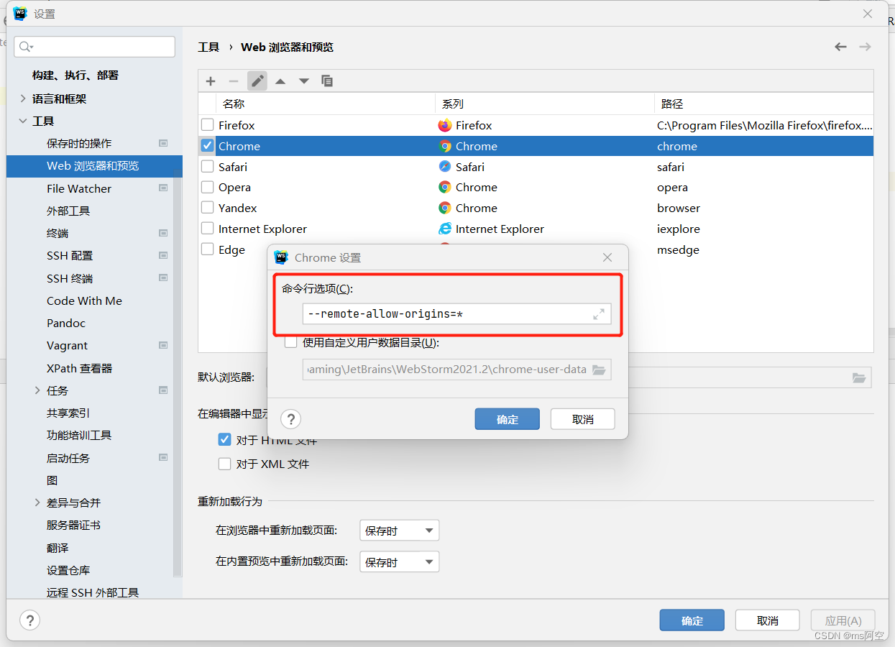The height and width of the screenshot is (647, 895).
Task: Enable 使用自定义用户数据目录 checkbox
Action: click(290, 343)
